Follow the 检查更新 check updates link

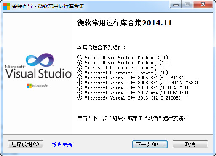point(62,145)
